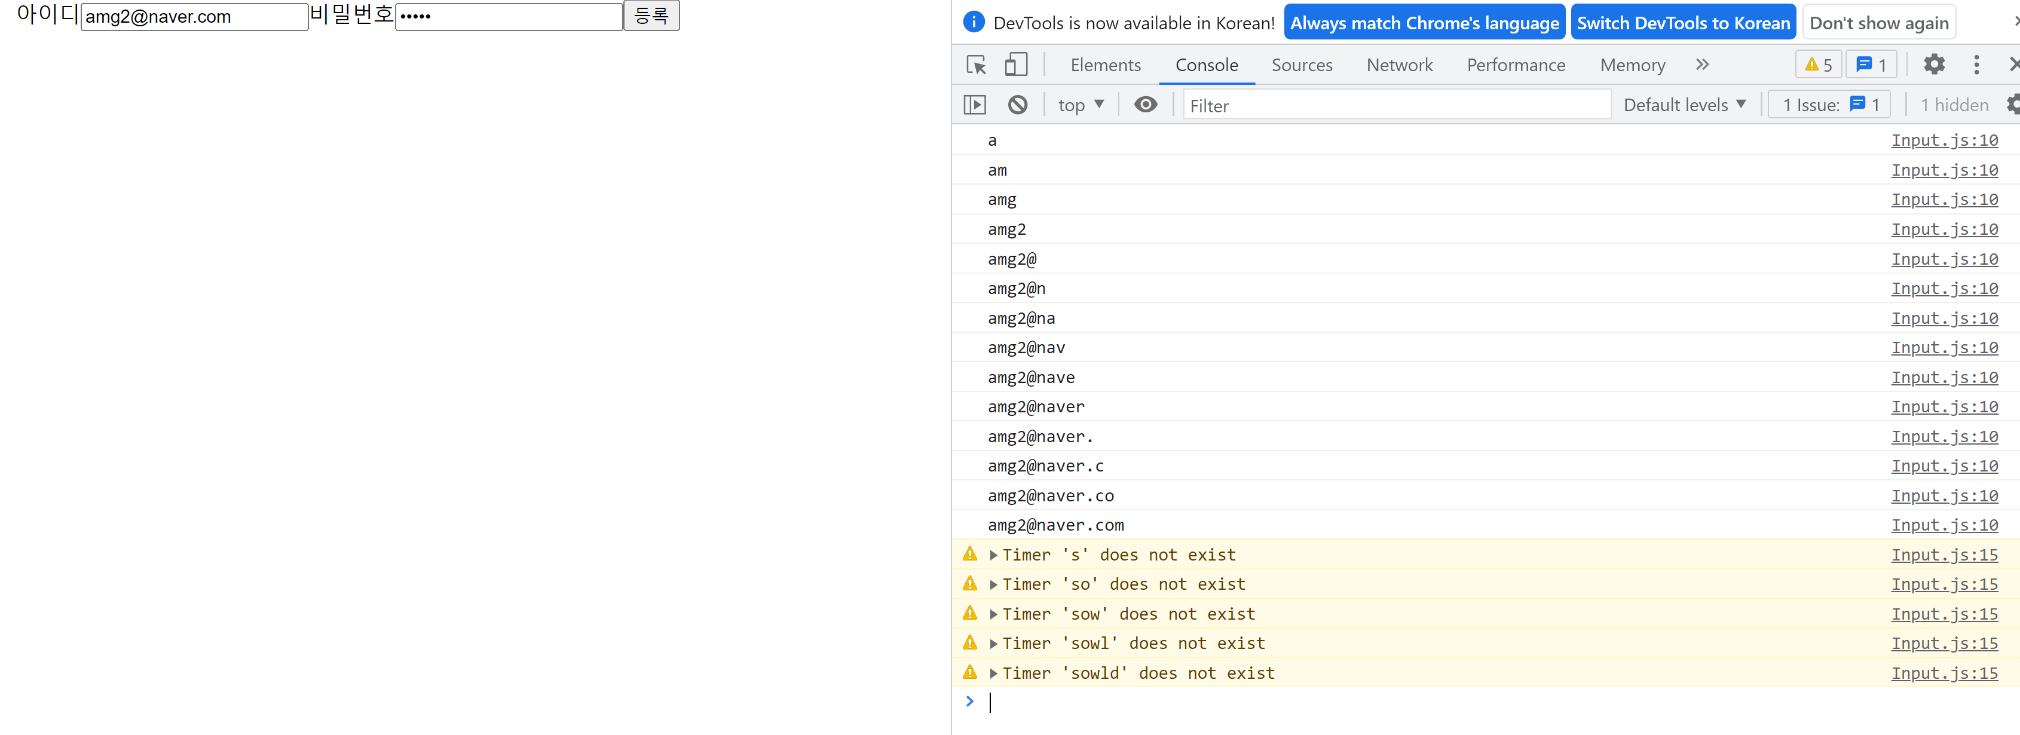This screenshot has height=735, width=2020.
Task: Open the three-dot DevTools menu
Action: click(1976, 65)
